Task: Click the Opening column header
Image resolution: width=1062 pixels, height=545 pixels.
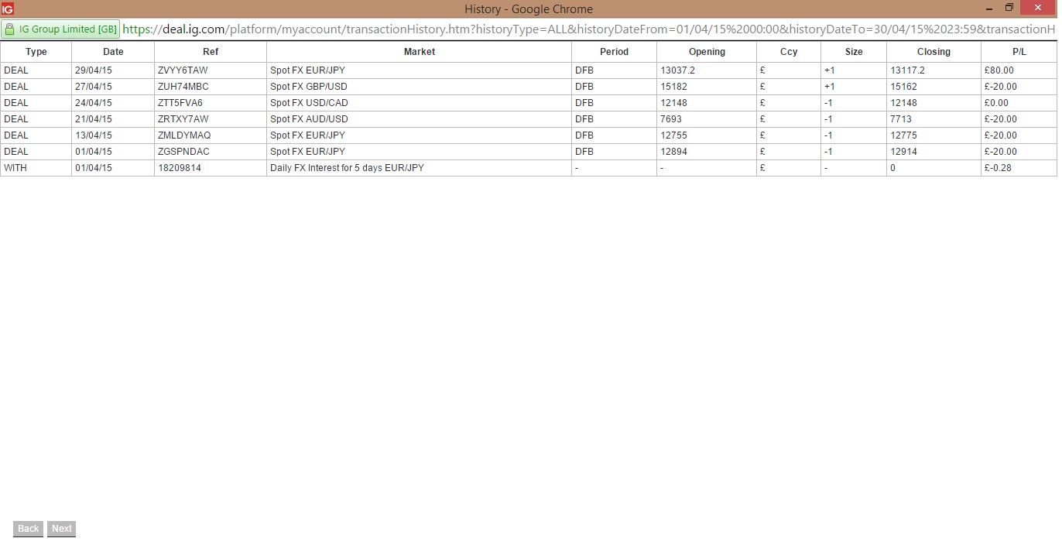Action: 707,52
